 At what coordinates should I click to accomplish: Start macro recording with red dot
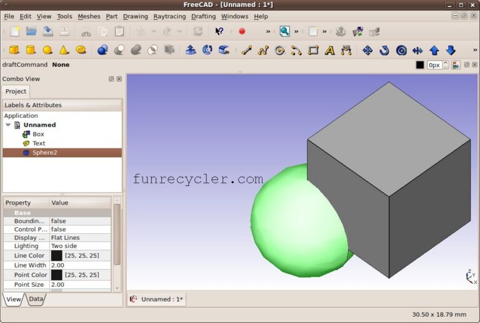tap(242, 31)
